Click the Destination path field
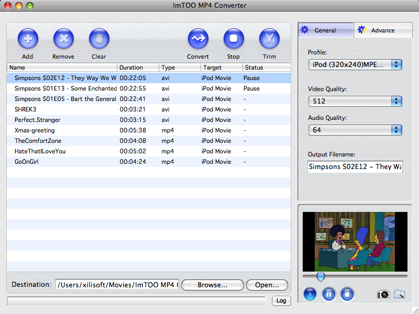This screenshot has height=314, width=419. click(117, 285)
